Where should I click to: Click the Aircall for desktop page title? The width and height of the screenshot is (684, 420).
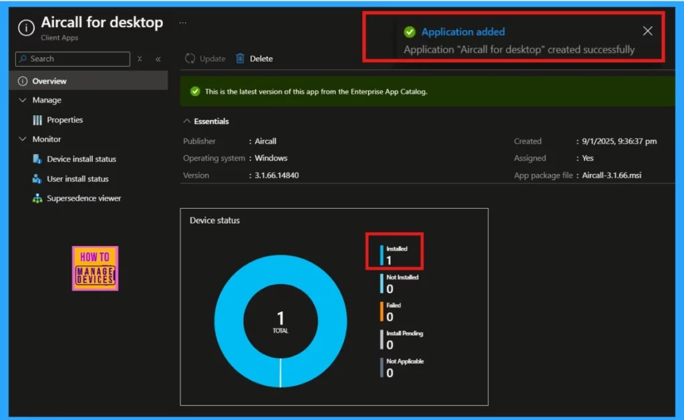(x=102, y=22)
